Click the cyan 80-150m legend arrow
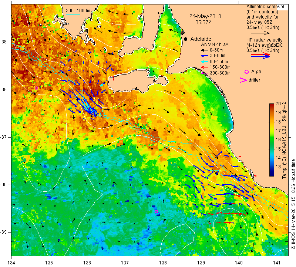 click(x=204, y=62)
